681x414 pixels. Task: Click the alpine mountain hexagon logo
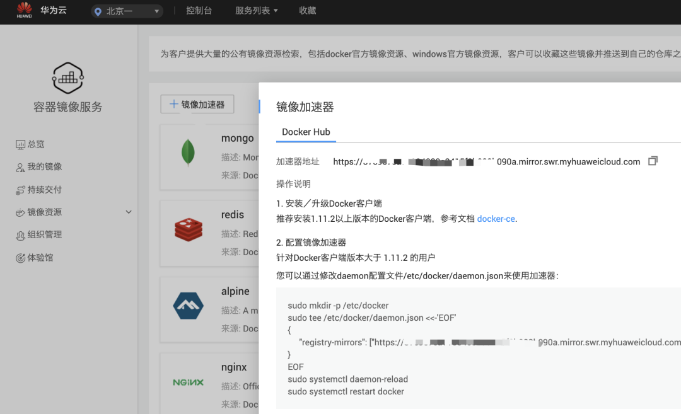(x=188, y=306)
